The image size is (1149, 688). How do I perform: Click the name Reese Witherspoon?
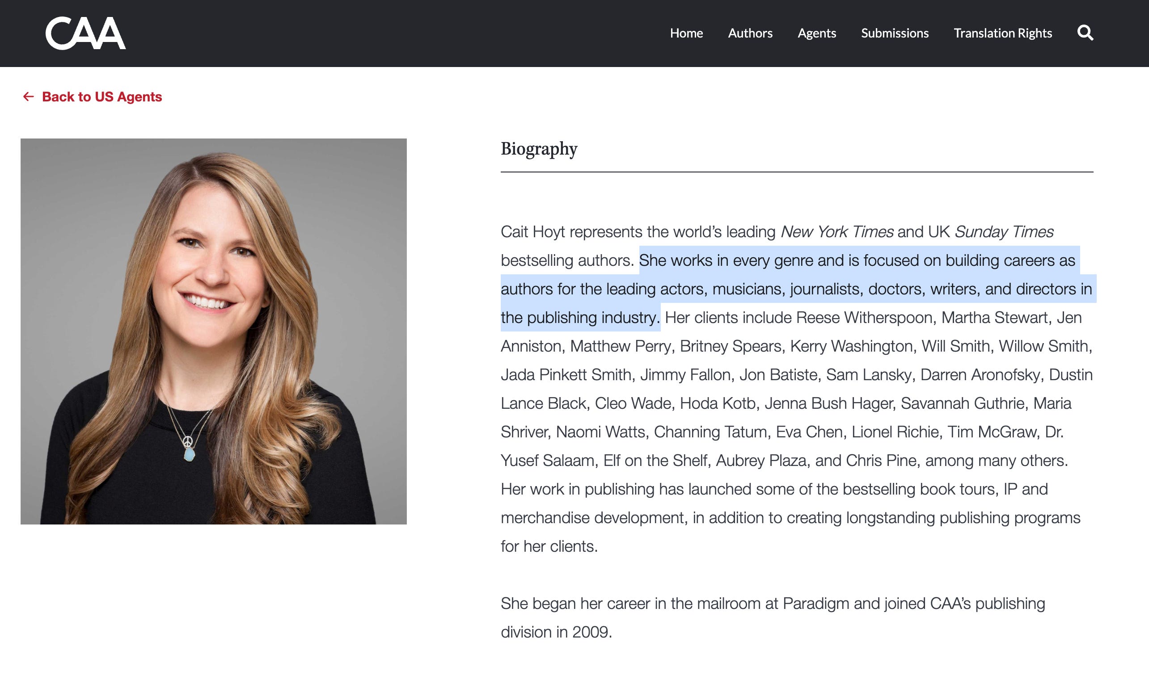(864, 318)
